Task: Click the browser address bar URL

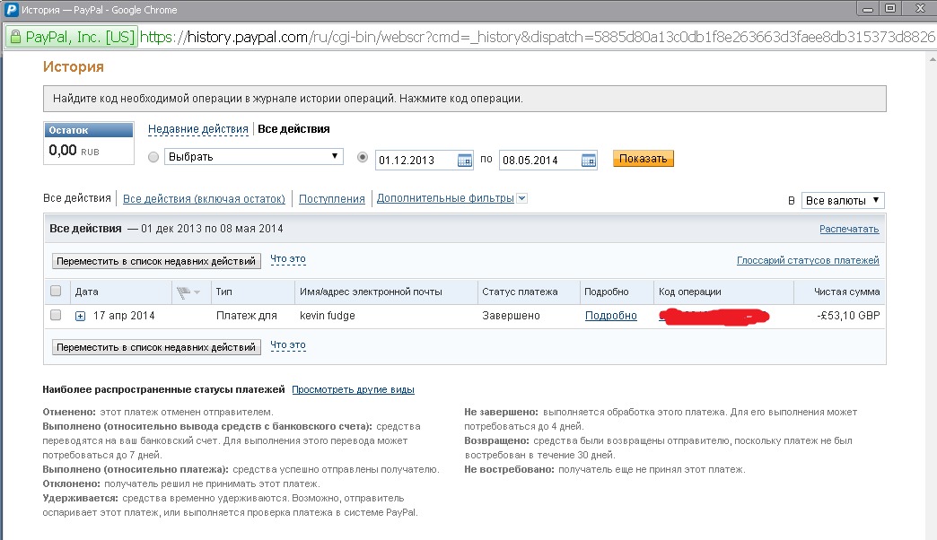Action: pos(537,37)
